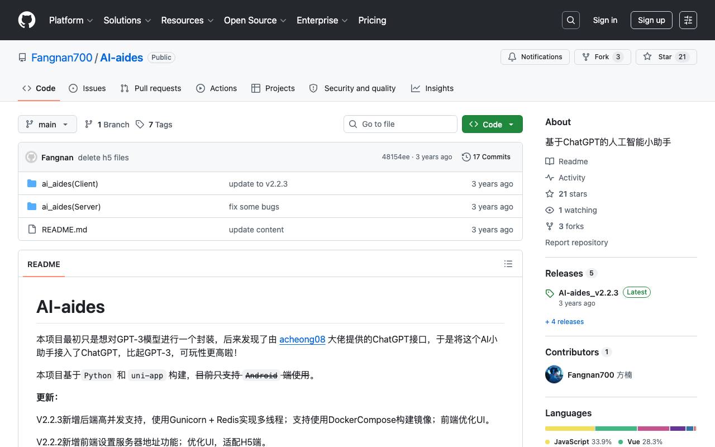This screenshot has height=447, width=715.
Task: Expand the Enterprise menu
Action: pos(322,20)
